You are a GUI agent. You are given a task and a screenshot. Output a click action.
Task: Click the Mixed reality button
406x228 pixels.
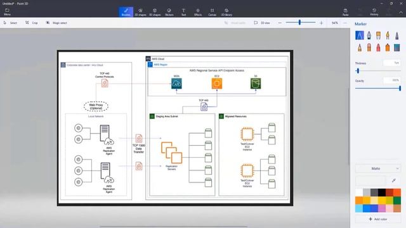pyautogui.click(x=235, y=23)
